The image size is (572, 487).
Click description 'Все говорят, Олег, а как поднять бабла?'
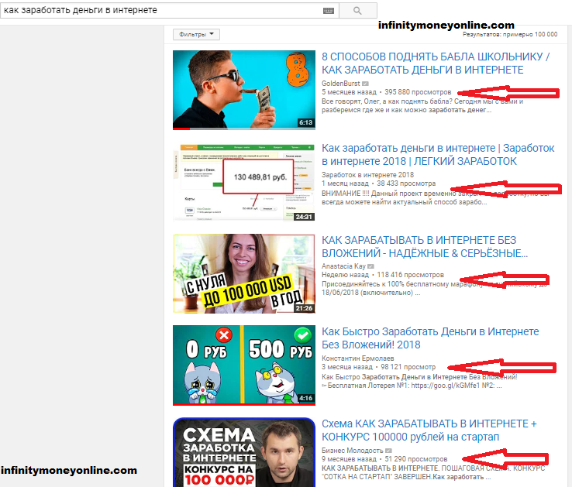pos(422,106)
